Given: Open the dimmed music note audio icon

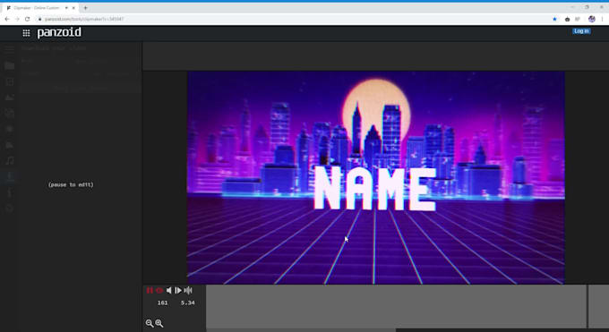Looking at the screenshot, I should pyautogui.click(x=9, y=161).
